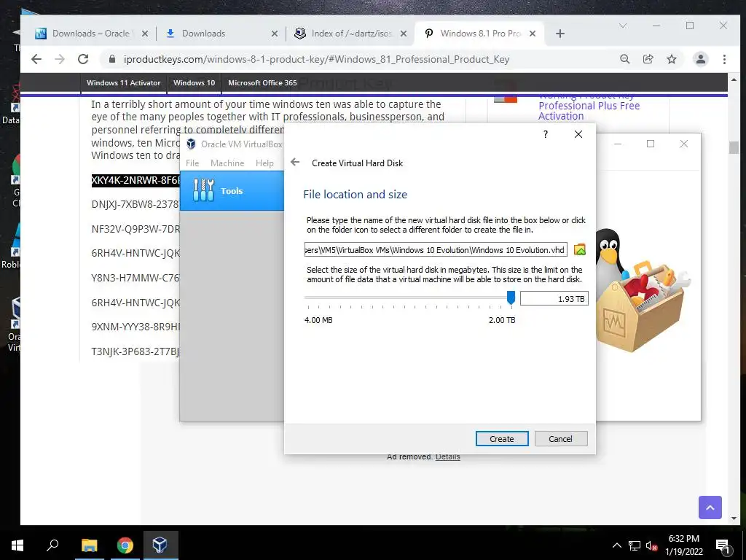Click the folder icon to choose file location
746x560 pixels.
click(x=579, y=249)
